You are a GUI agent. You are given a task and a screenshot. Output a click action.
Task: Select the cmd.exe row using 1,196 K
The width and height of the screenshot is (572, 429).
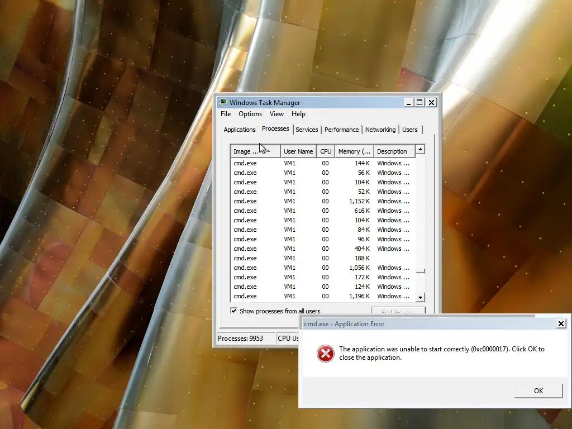tap(322, 296)
